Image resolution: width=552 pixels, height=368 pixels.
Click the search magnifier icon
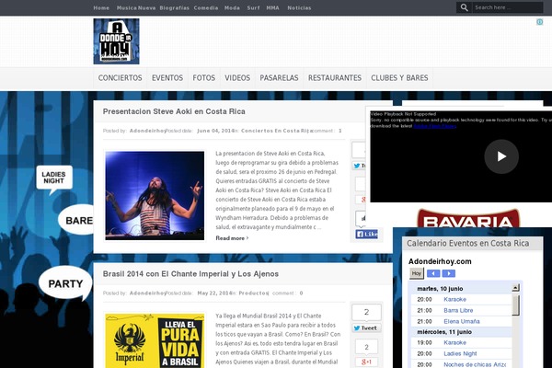coord(465,7)
